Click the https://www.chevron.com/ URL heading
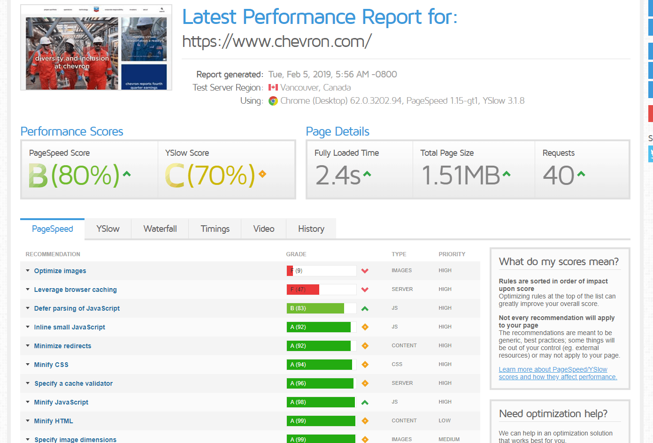Screen dimensions: 653x443 (277, 41)
